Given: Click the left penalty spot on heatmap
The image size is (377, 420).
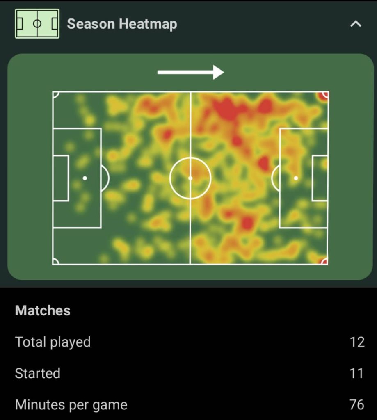Looking at the screenshot, I should click(x=85, y=178).
